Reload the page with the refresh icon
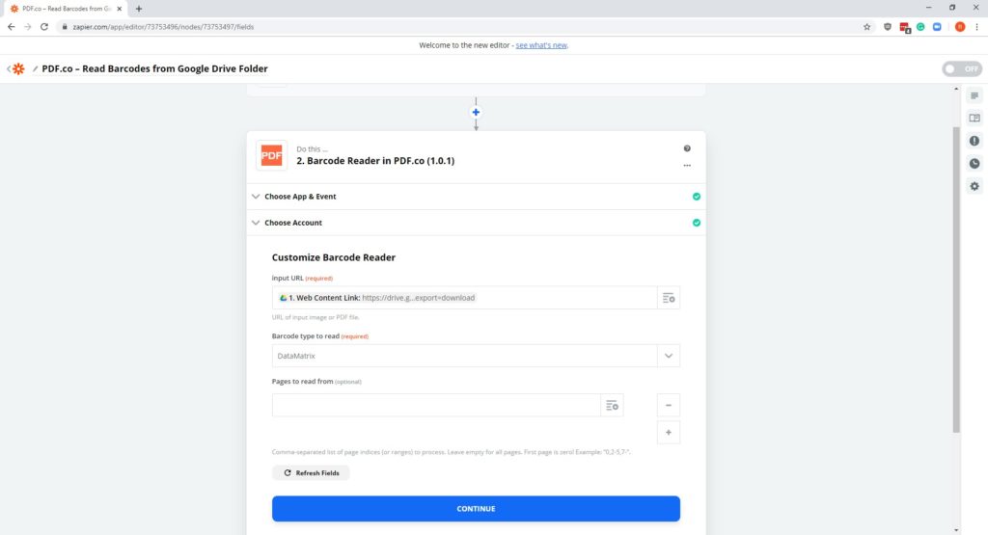This screenshot has width=988, height=535. [x=44, y=27]
